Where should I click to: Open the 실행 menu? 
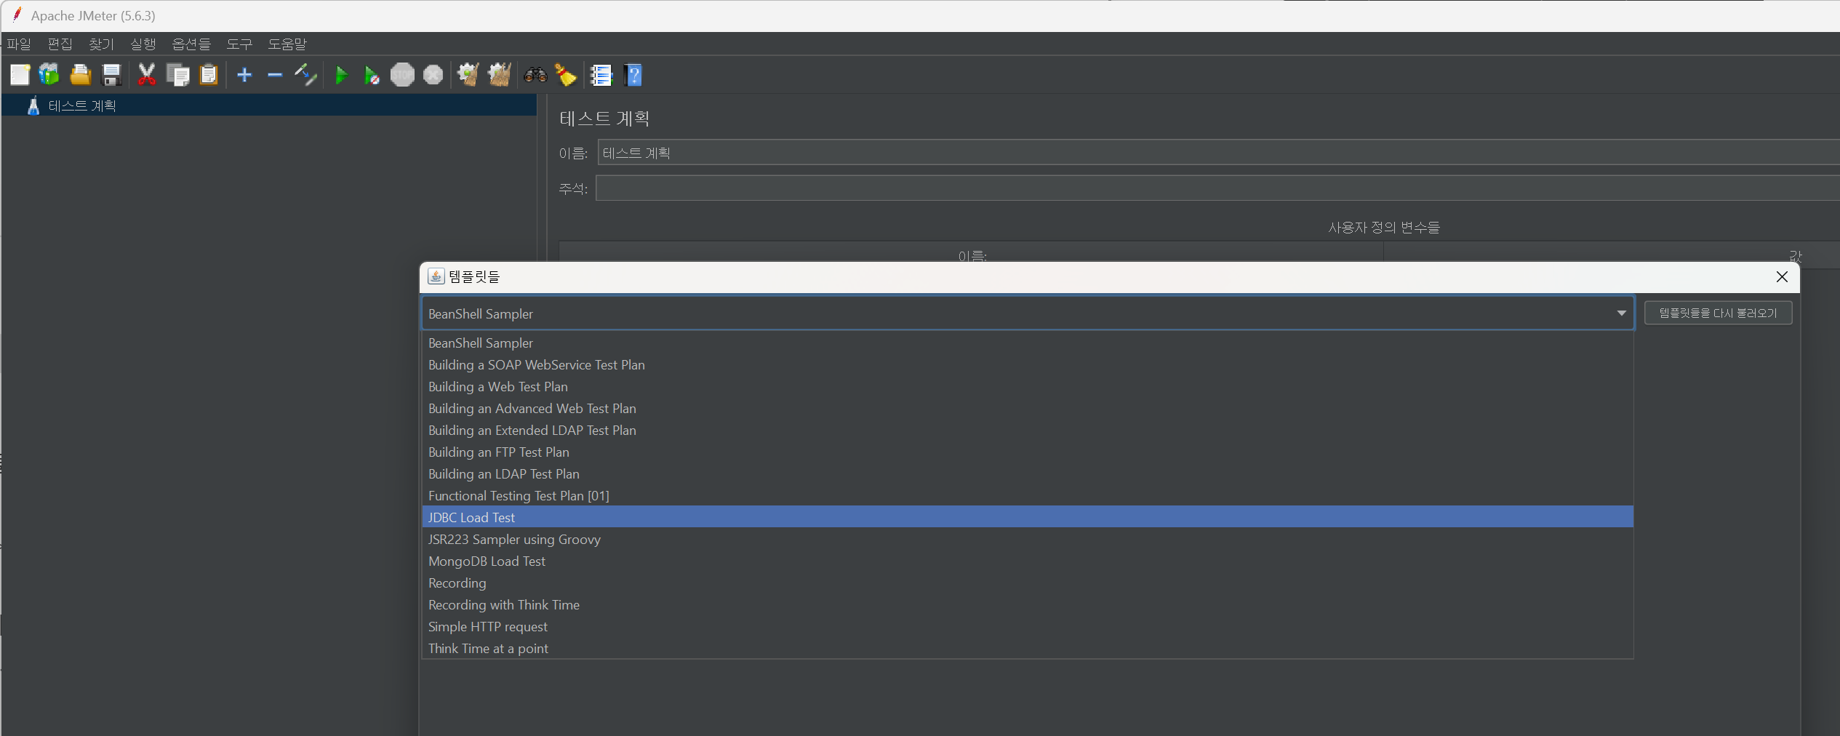(143, 44)
